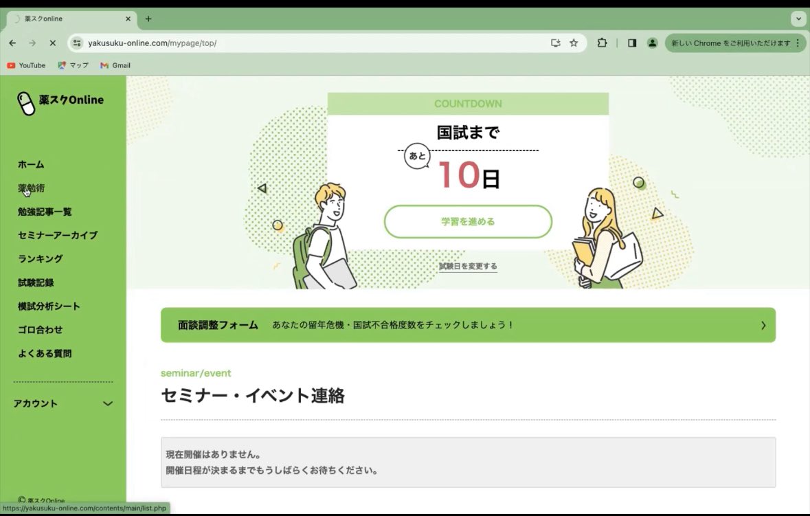Open the Chrome three-dot menu
The height and width of the screenshot is (516, 810).
click(x=798, y=43)
